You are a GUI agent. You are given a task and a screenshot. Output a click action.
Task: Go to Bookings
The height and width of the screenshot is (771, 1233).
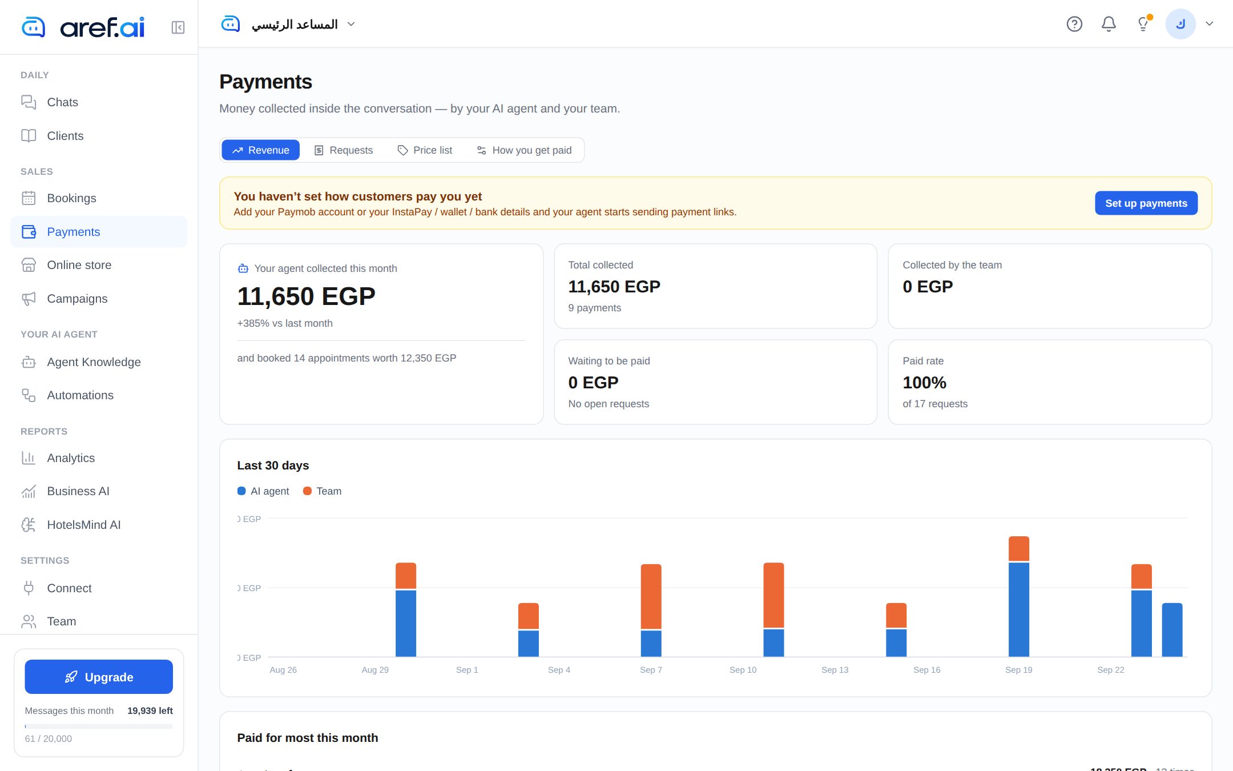click(x=99, y=198)
